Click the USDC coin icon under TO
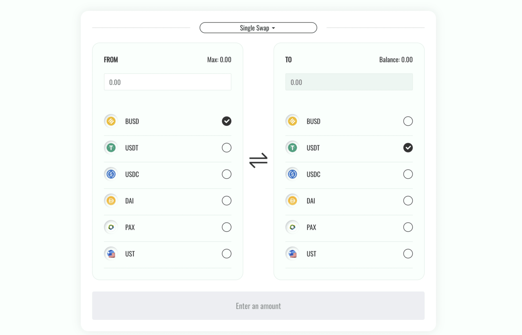 [x=292, y=174]
